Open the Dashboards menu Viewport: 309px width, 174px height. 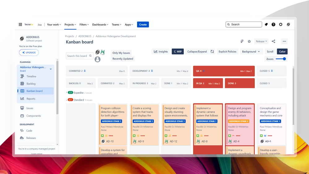(x=100, y=24)
